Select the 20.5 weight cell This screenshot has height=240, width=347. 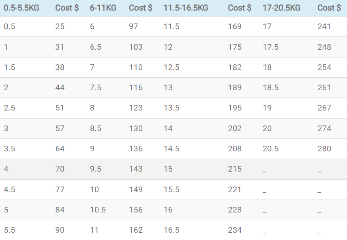270,149
